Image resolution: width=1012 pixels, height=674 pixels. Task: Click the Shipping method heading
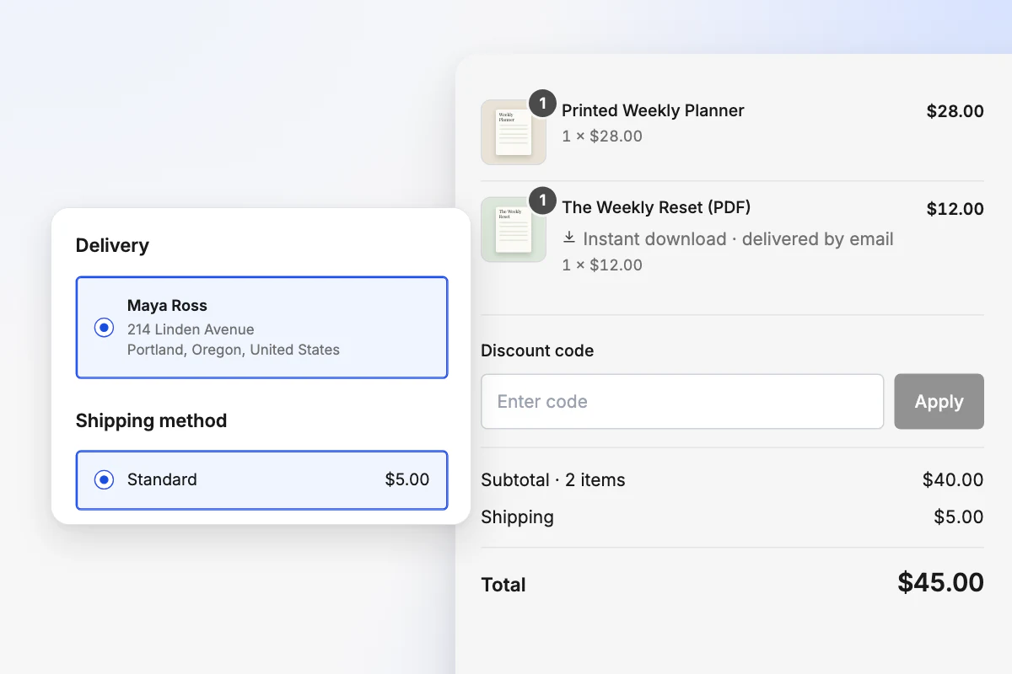coord(151,420)
